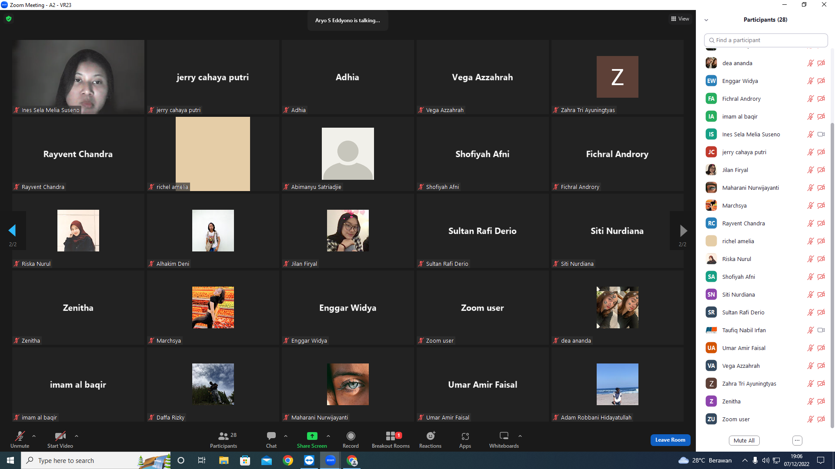
Task: Toggle mute for dea ananda in list
Action: click(x=811, y=63)
